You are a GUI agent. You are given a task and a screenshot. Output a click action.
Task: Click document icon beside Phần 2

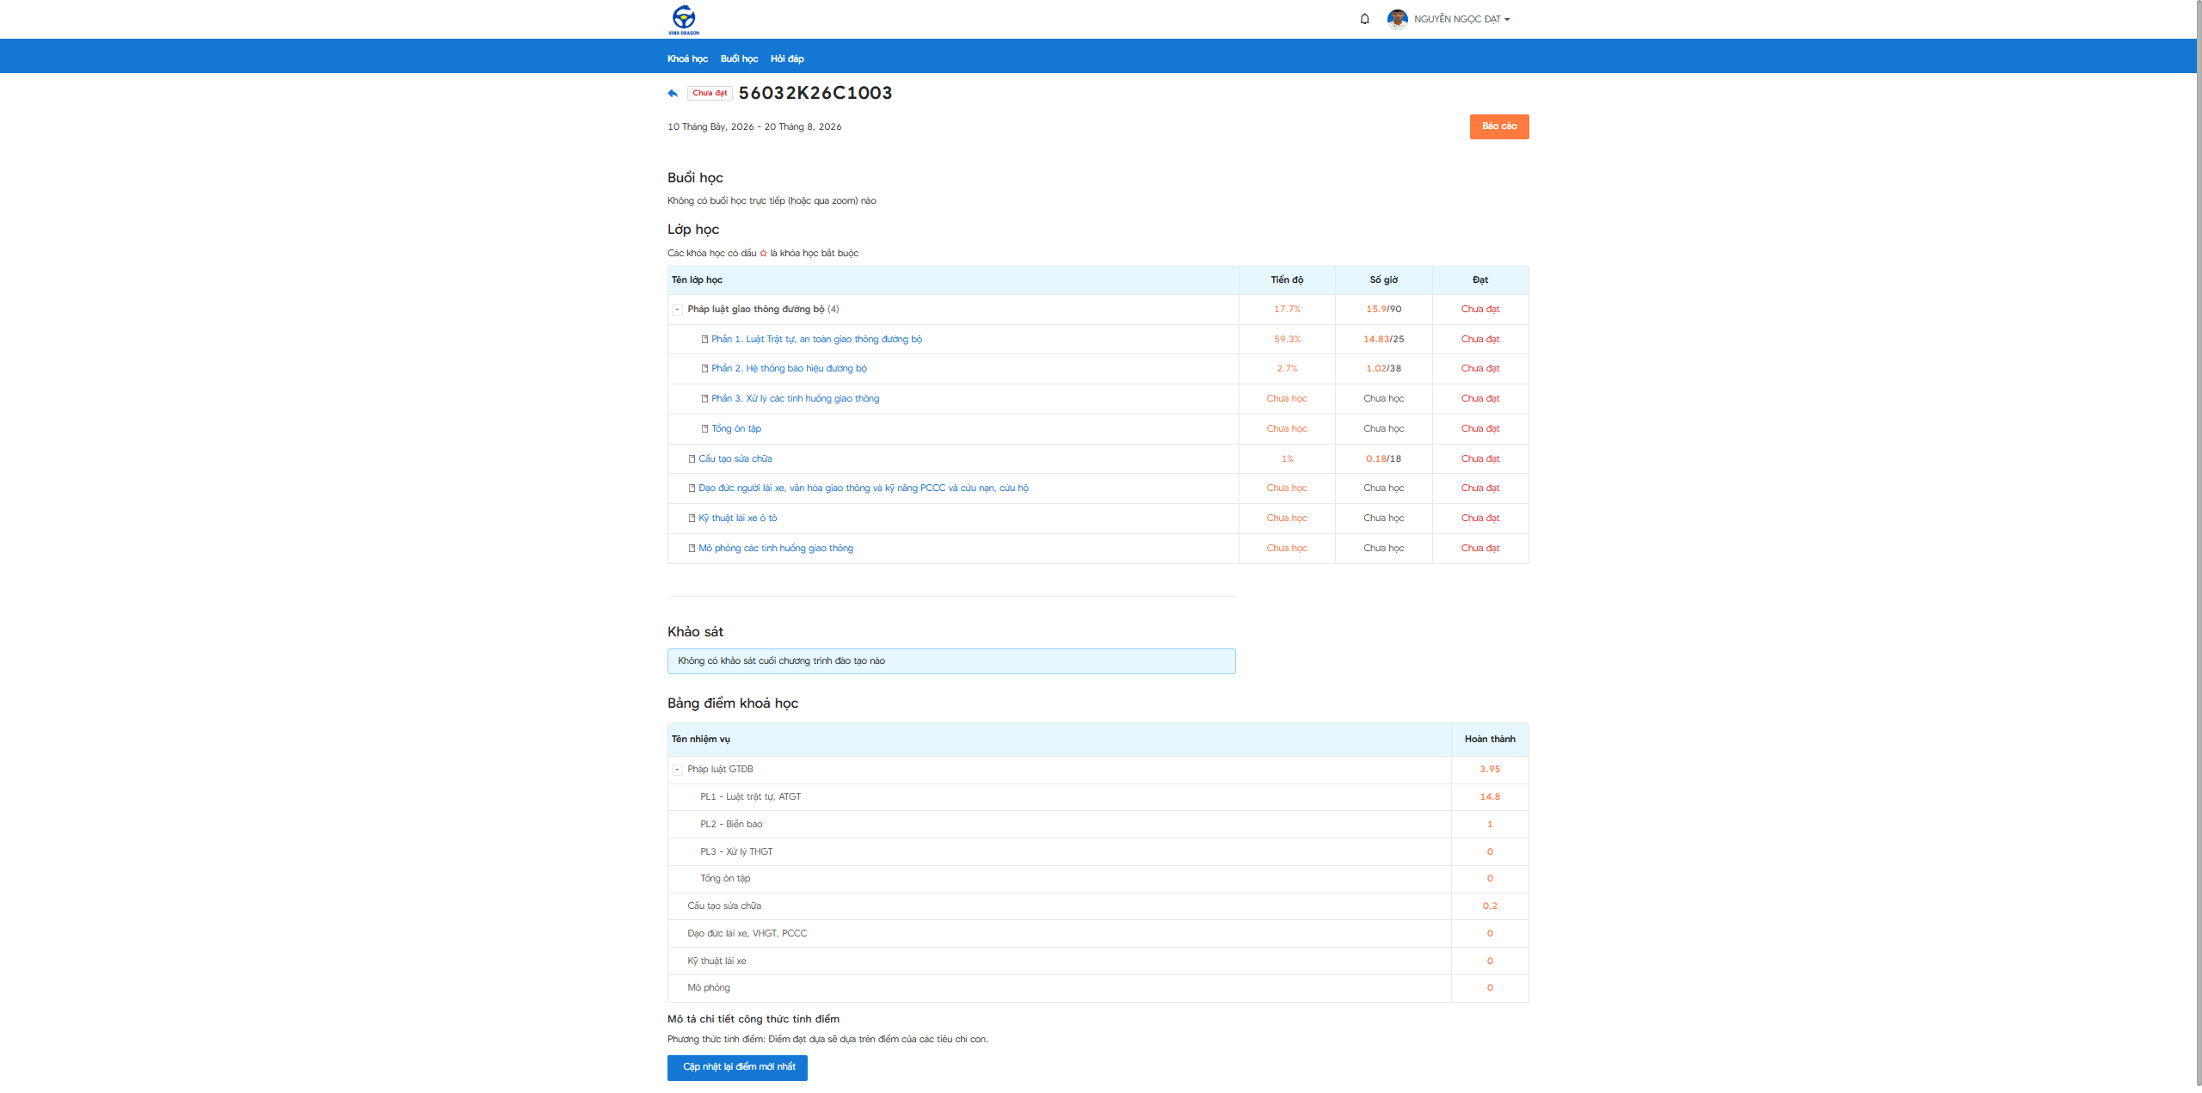[704, 368]
